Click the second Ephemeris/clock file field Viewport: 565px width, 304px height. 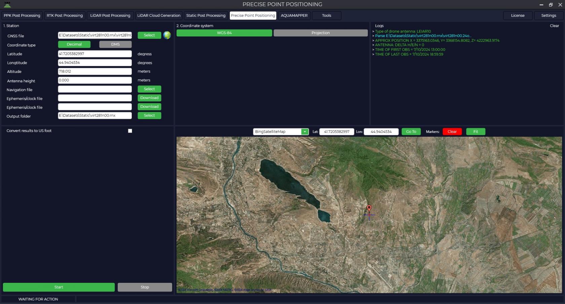[95, 106]
